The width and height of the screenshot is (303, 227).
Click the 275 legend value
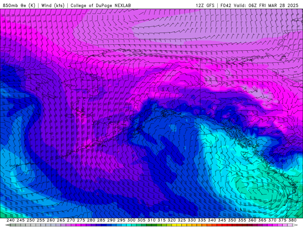click(x=81, y=220)
